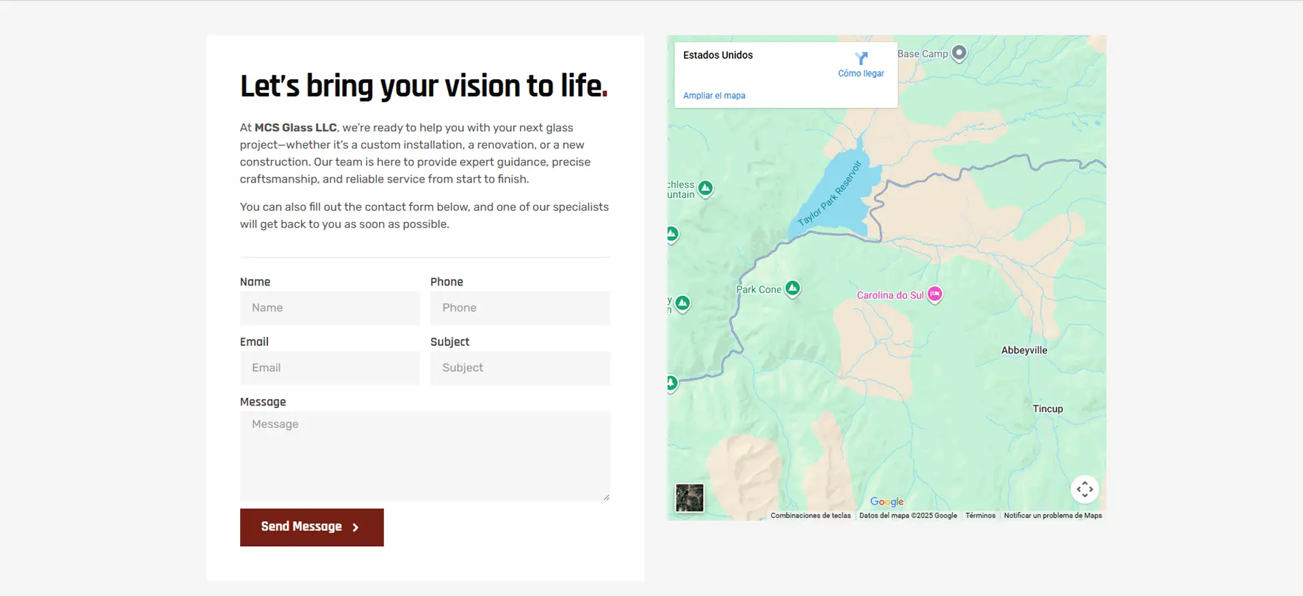Open the map 'Términos' link
Viewport: 1303px width, 596px height.
(980, 515)
